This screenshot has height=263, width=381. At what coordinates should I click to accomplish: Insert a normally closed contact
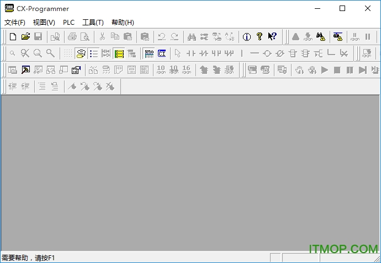pyautogui.click(x=203, y=53)
